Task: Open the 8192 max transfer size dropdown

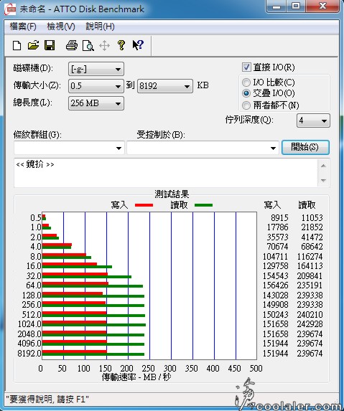Action: click(x=165, y=86)
